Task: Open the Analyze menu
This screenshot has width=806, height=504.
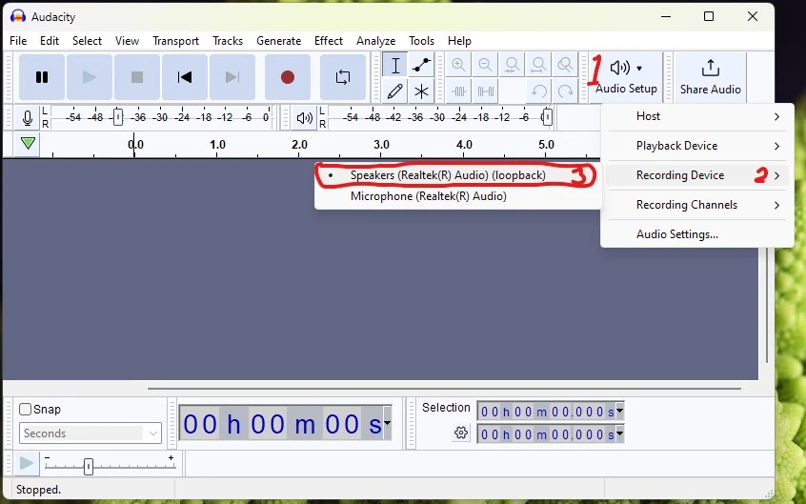Action: click(x=375, y=41)
